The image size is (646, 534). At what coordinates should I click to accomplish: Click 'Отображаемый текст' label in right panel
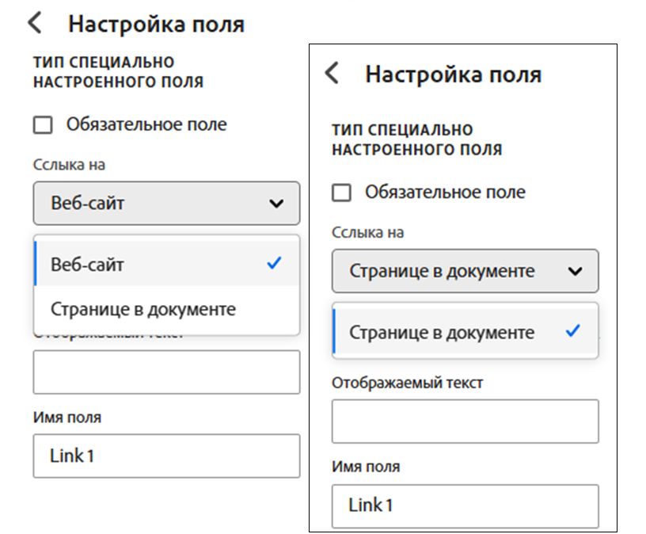(407, 383)
